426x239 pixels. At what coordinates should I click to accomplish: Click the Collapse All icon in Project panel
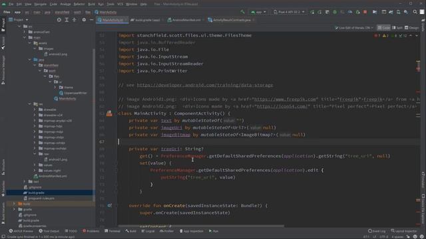click(74, 20)
